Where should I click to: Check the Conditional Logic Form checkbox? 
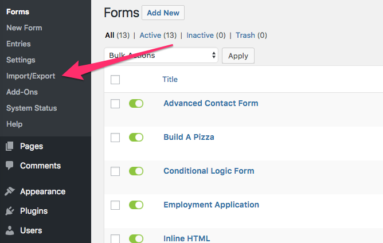coord(115,171)
